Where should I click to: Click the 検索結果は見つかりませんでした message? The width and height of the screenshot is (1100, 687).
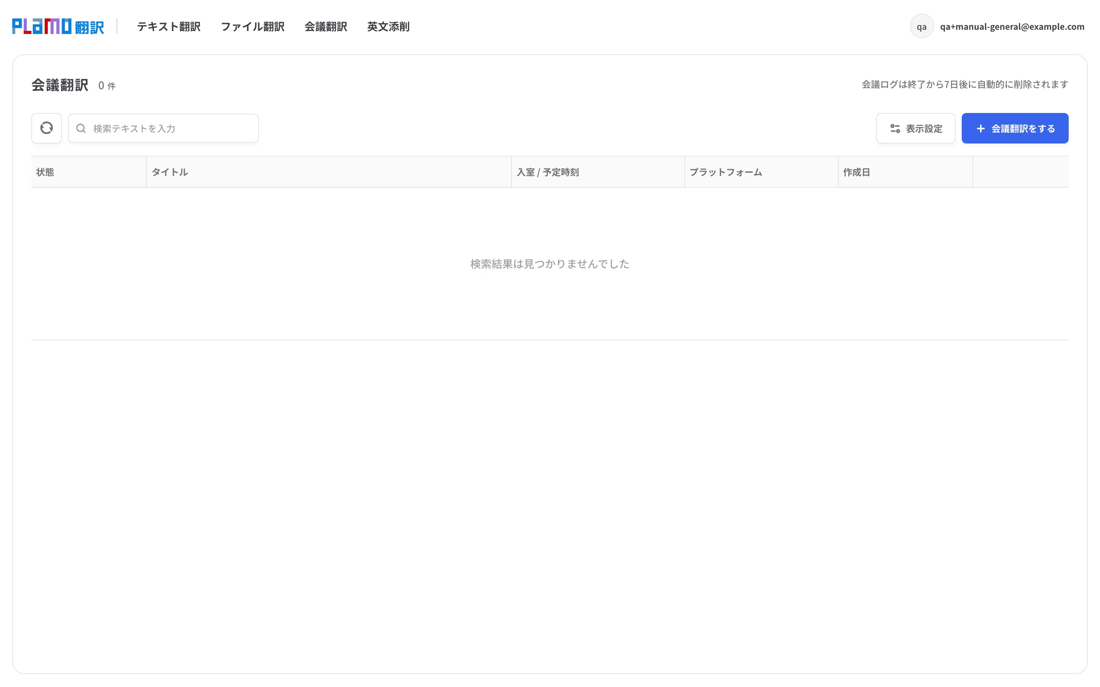[x=550, y=264]
